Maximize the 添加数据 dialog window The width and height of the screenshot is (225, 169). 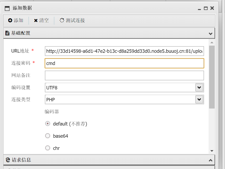pos(206,8)
